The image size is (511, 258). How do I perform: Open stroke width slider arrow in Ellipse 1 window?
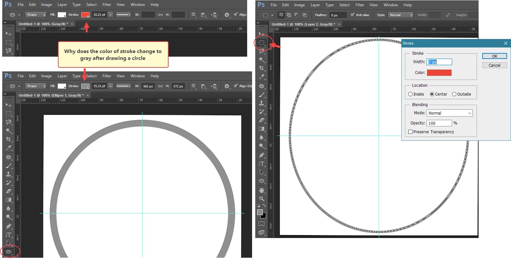[110, 86]
